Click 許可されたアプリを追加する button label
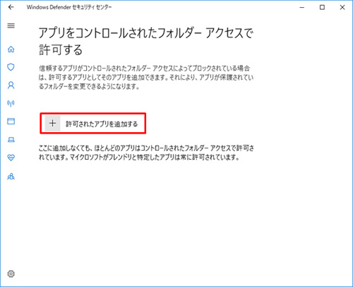This screenshot has width=353, height=287. [x=102, y=124]
